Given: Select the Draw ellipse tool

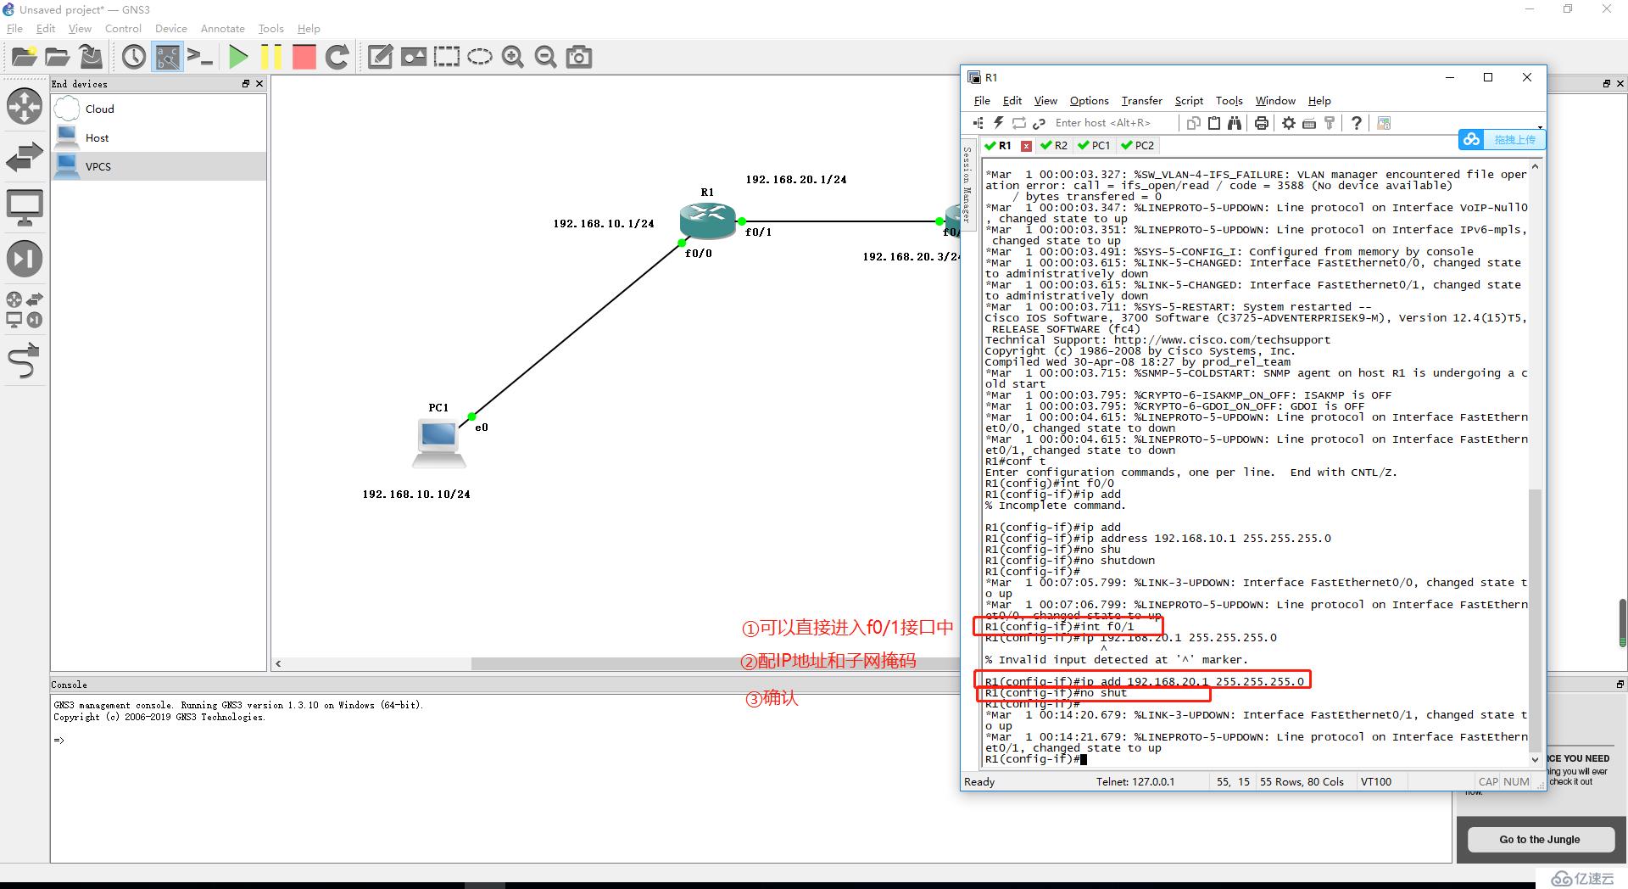Looking at the screenshot, I should click(479, 57).
